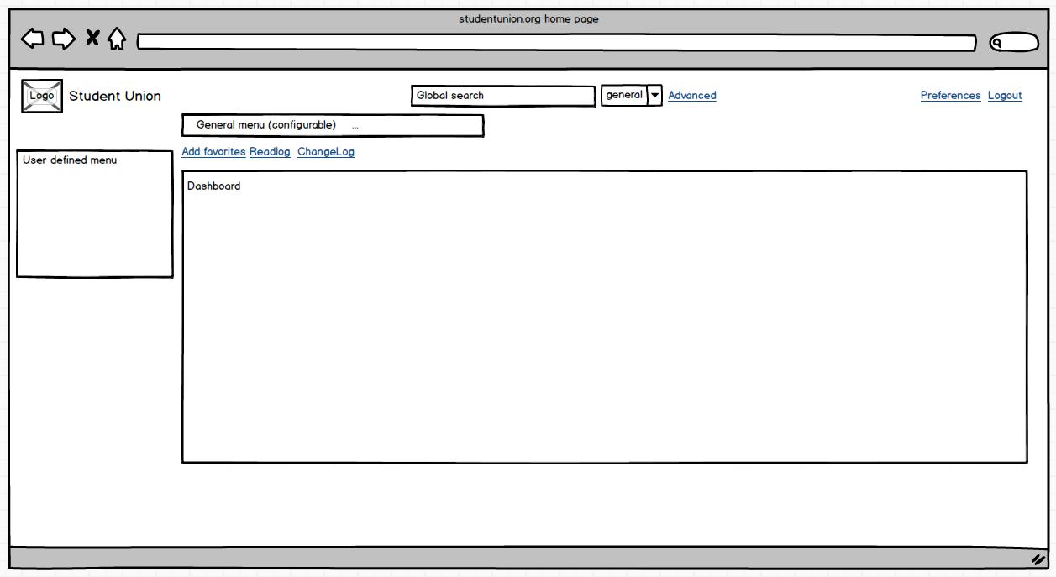Screen dimensions: 1056x577
Task: Click the Student Union logo image
Action: [42, 96]
